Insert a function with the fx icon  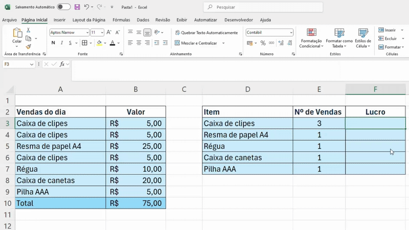[62, 64]
